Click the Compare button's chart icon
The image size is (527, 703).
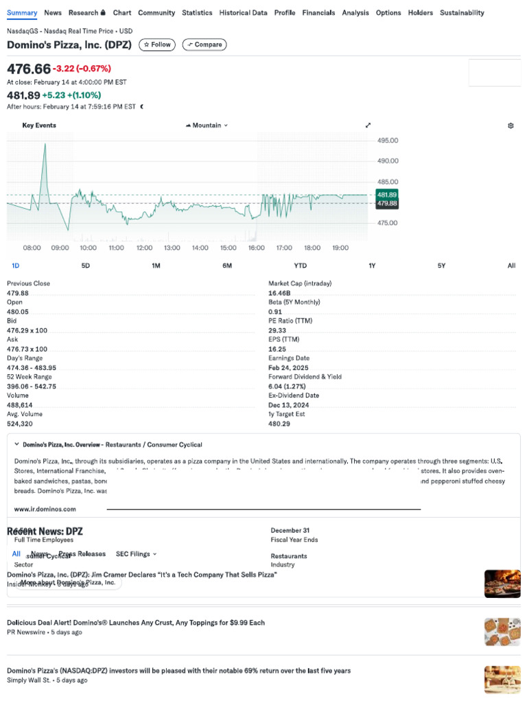coord(189,45)
